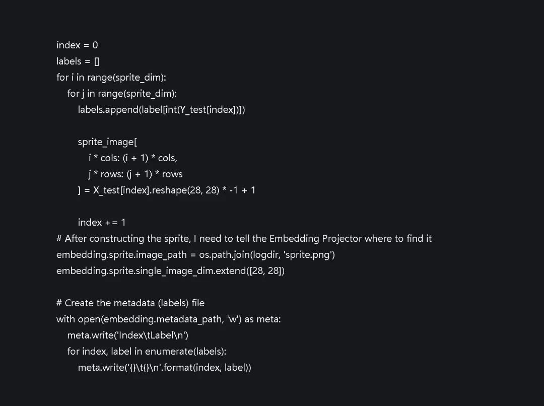Click the "sprite_image[" line
The image size is (544, 406).
click(104, 142)
